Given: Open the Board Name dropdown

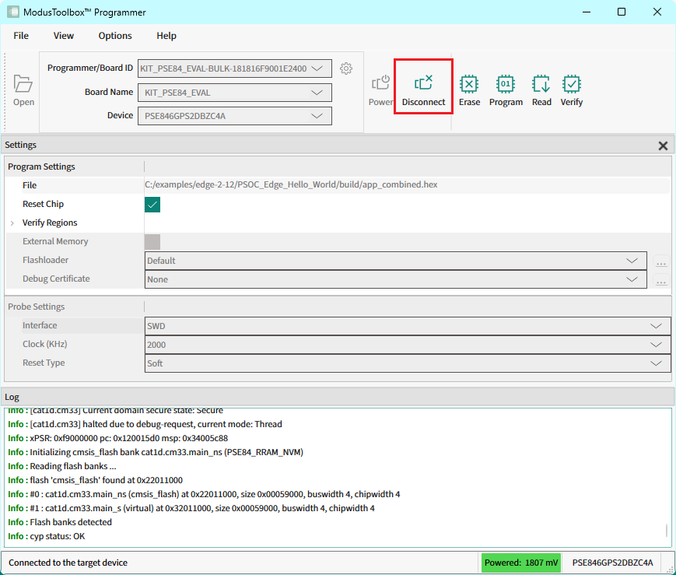Looking at the screenshot, I should pos(316,93).
